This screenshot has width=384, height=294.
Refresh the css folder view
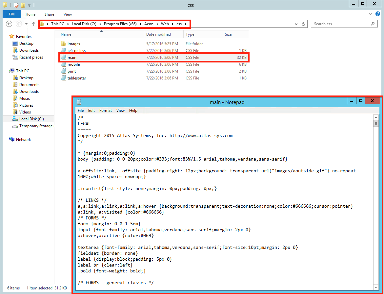(303, 24)
